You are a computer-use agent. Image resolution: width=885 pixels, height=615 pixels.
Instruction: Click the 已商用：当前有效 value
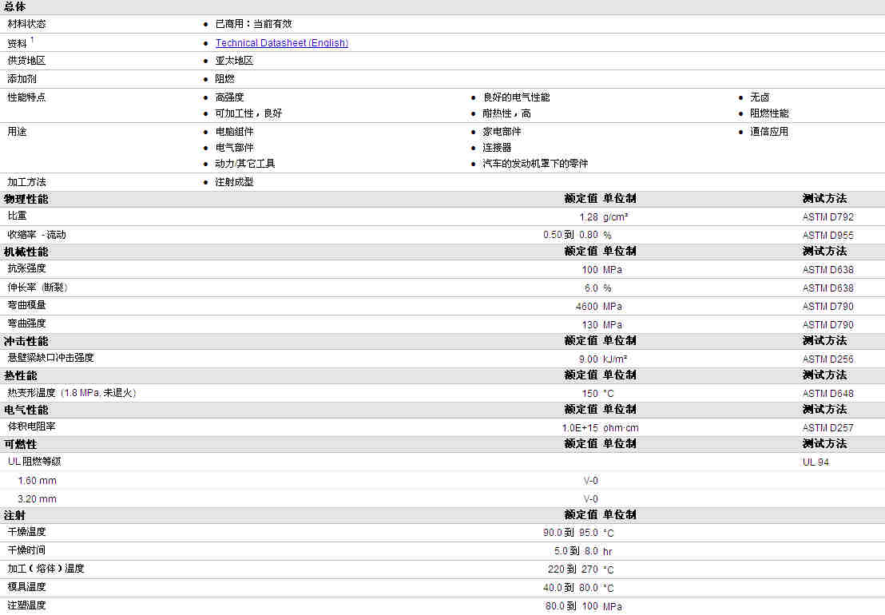click(x=253, y=24)
